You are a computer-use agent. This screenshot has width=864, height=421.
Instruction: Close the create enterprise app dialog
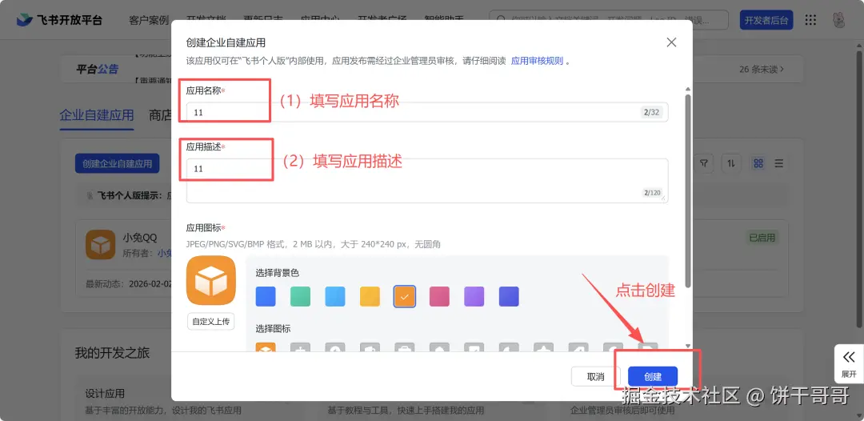671,42
